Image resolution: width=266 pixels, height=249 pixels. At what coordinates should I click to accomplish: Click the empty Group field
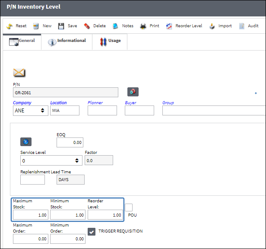click(214, 110)
